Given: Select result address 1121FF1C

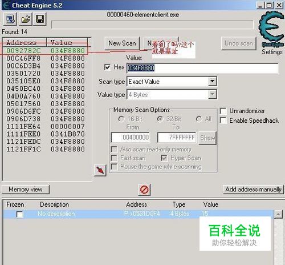Looking at the screenshot, I should [x=23, y=149].
